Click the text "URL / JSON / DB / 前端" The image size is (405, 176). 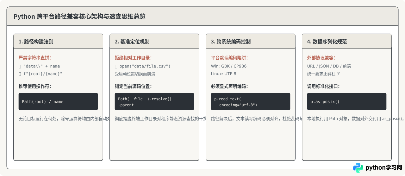click(329, 66)
